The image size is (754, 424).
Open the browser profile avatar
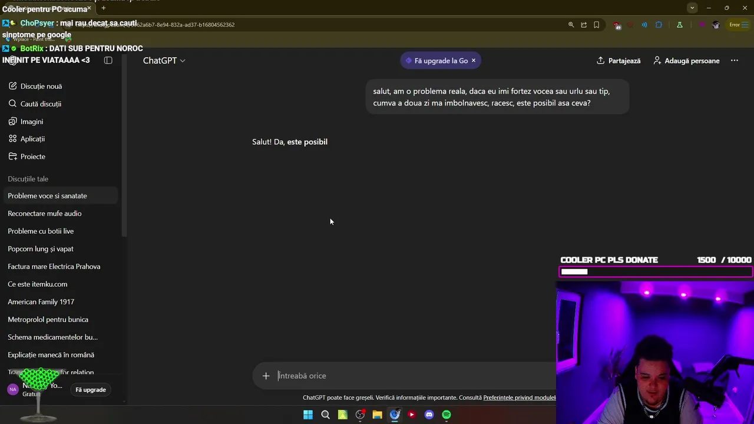[716, 25]
